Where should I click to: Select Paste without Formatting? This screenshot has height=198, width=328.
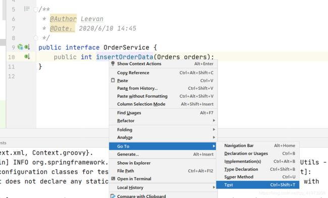click(x=163, y=96)
